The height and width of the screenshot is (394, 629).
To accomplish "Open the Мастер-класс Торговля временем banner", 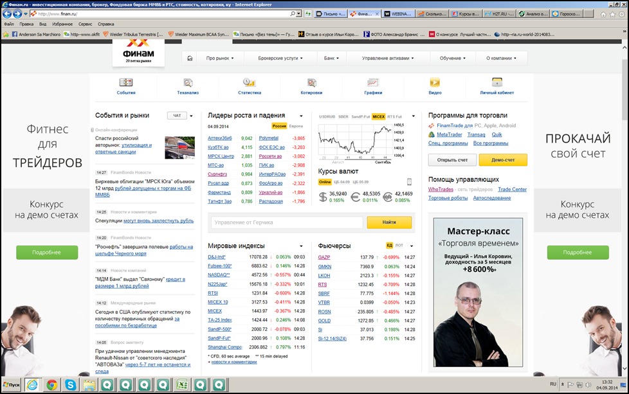I will point(478,292).
